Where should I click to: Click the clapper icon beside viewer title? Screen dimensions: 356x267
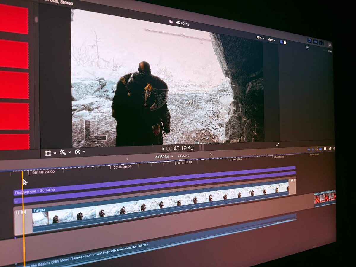pos(171,21)
